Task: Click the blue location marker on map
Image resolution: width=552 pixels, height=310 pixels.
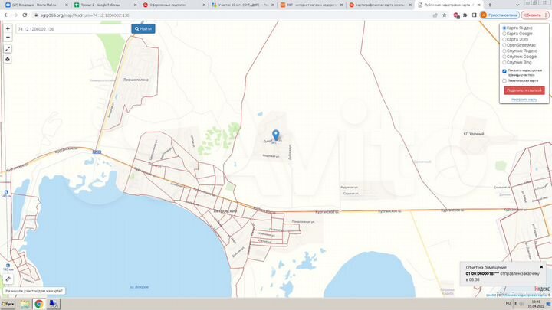Action: pyautogui.click(x=277, y=135)
